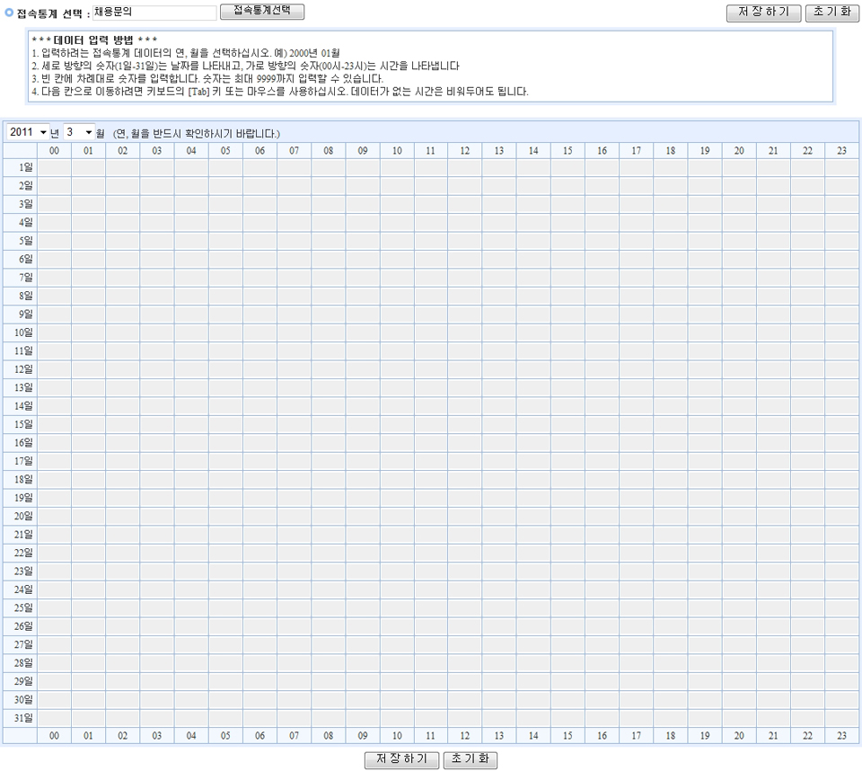862x771 pixels.
Task: Open the month dropdown showing 3
Action: (x=78, y=132)
